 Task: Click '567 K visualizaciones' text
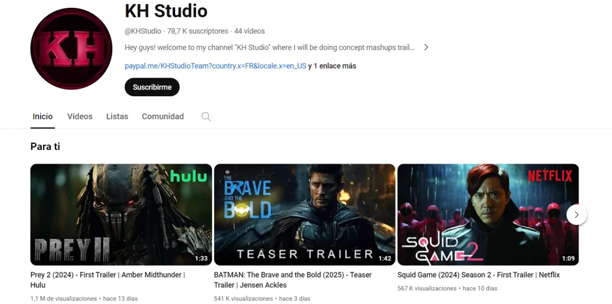tap(427, 288)
